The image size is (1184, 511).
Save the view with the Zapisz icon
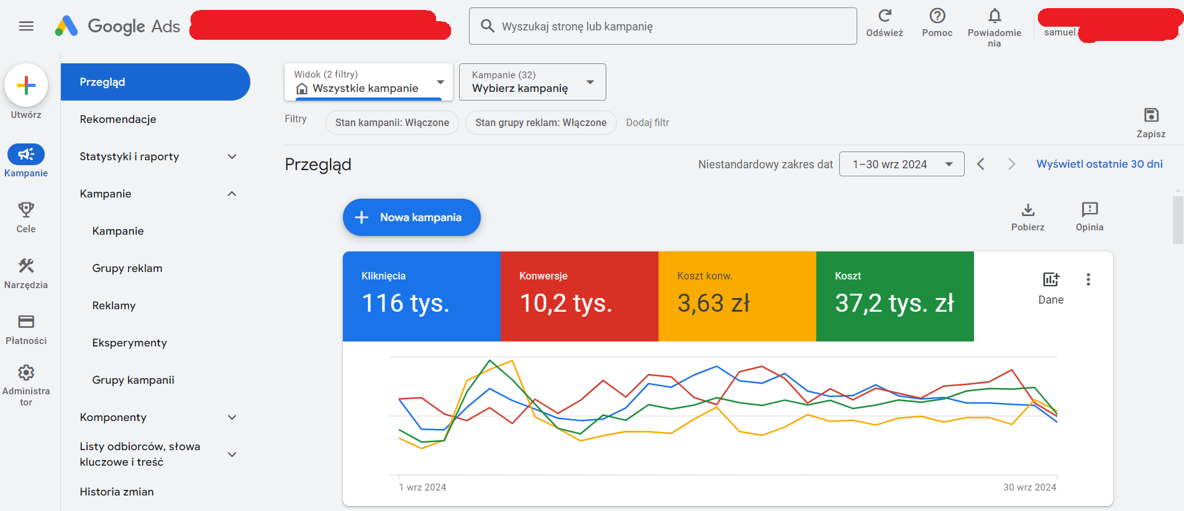coord(1151,115)
